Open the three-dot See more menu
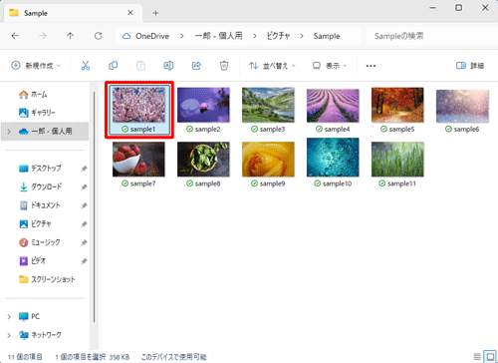498x363 pixels. tap(371, 66)
